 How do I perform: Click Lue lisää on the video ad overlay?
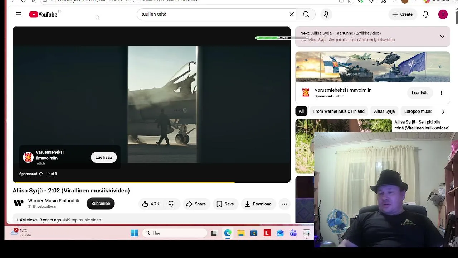pyautogui.click(x=104, y=157)
